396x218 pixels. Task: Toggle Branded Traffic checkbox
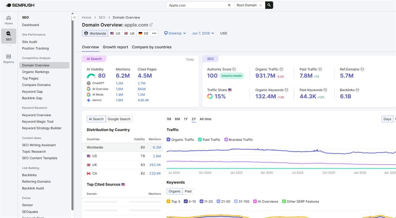coord(226,139)
